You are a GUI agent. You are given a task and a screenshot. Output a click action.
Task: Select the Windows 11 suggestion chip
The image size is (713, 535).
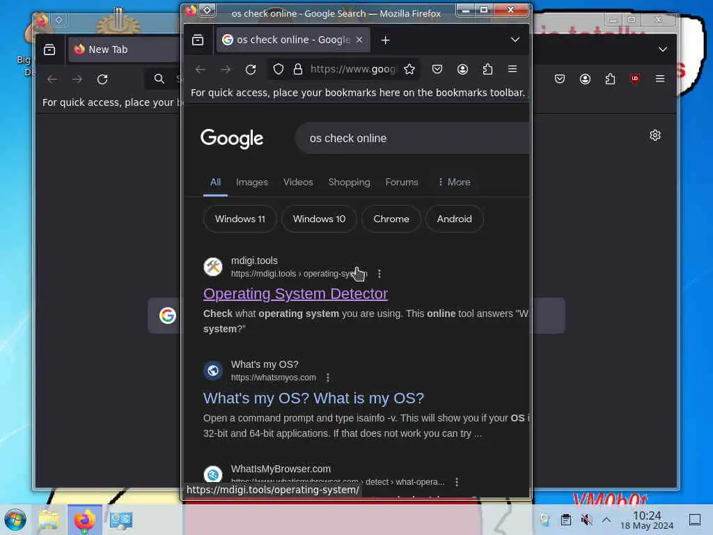240,219
